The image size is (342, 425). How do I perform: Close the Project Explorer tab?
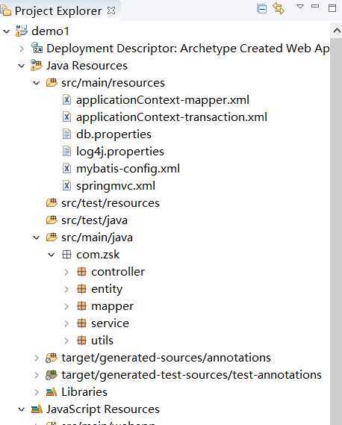coord(111,11)
